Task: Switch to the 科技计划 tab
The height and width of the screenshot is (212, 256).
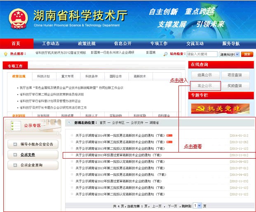Action: (43, 76)
